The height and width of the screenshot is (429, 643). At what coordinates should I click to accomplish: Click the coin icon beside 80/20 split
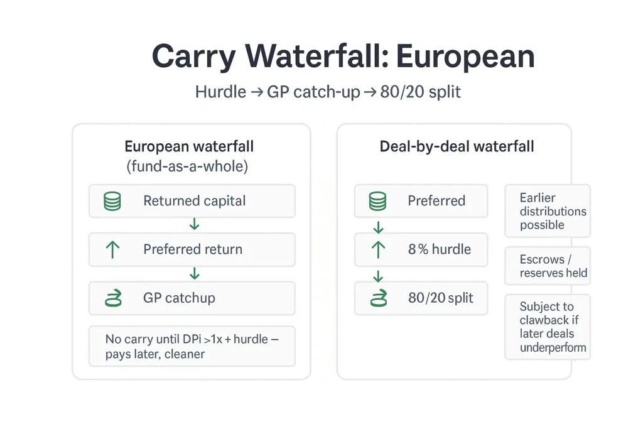(x=379, y=298)
